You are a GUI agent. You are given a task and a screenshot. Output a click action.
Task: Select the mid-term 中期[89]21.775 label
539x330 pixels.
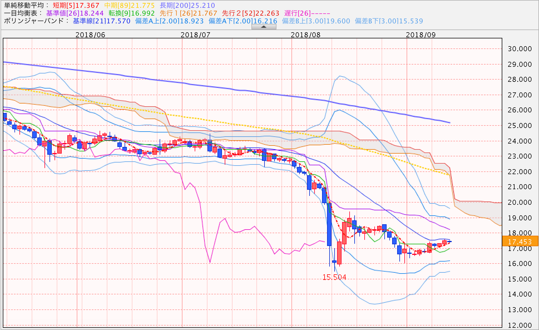coord(129,6)
